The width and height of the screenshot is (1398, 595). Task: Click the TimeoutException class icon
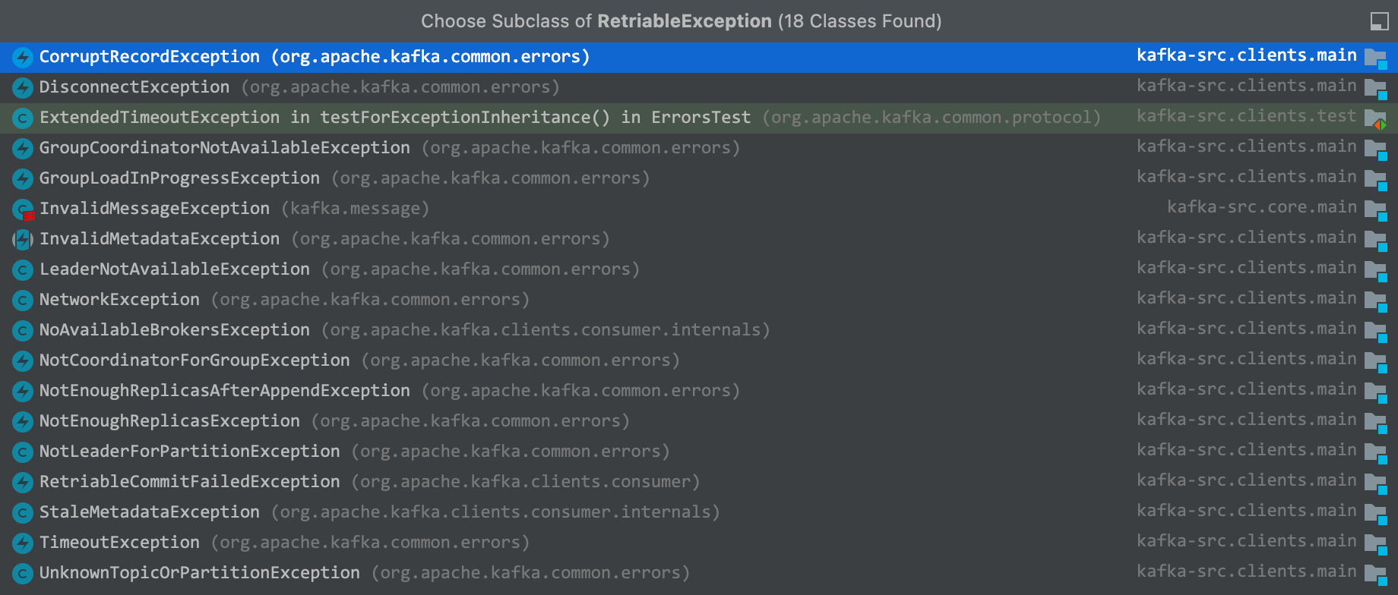[23, 543]
